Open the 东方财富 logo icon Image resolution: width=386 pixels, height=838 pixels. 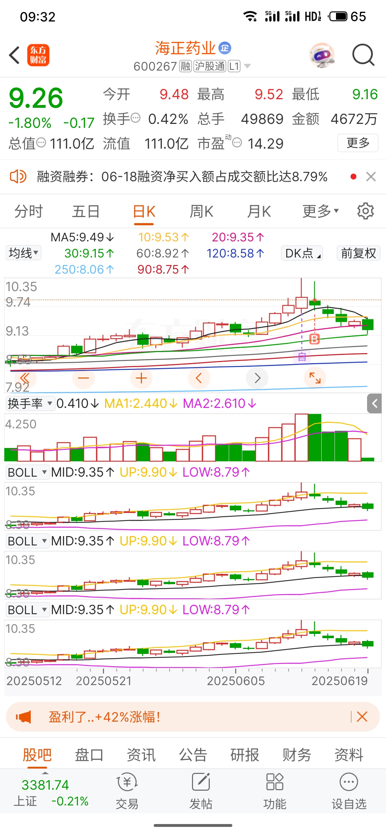pyautogui.click(x=38, y=55)
